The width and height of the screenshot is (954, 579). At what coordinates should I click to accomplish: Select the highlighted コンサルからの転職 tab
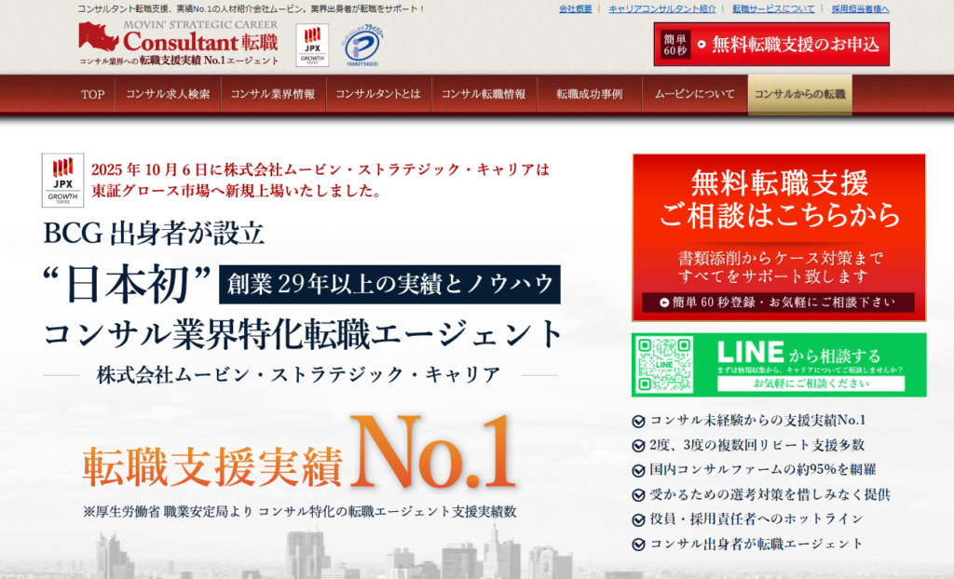pyautogui.click(x=799, y=94)
